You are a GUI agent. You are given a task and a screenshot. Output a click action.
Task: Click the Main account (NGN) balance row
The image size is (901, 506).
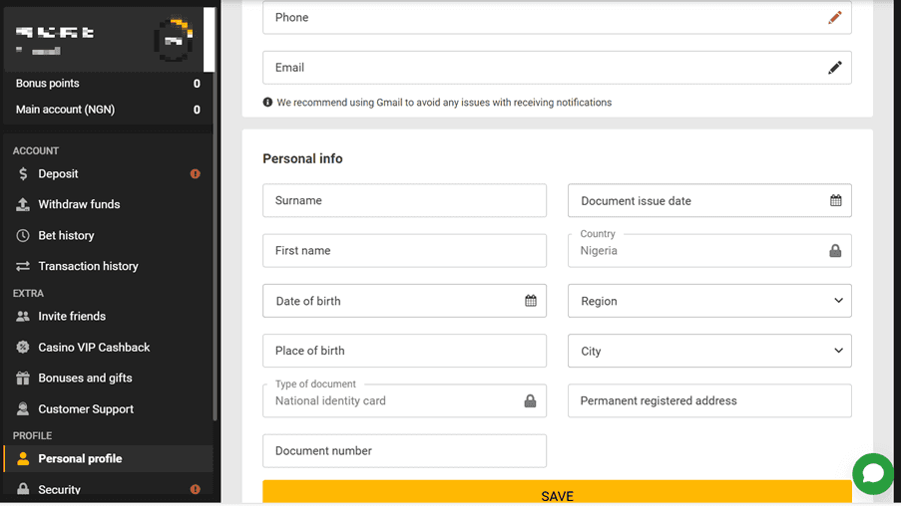click(108, 110)
